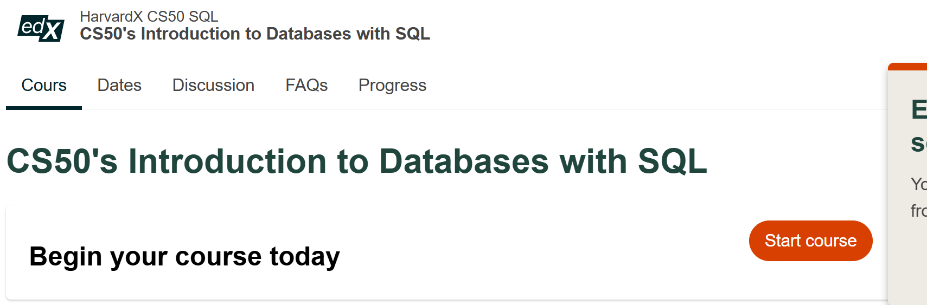This screenshot has height=305, width=927.
Task: Click the word SQL in the page heading
Action: [672, 161]
